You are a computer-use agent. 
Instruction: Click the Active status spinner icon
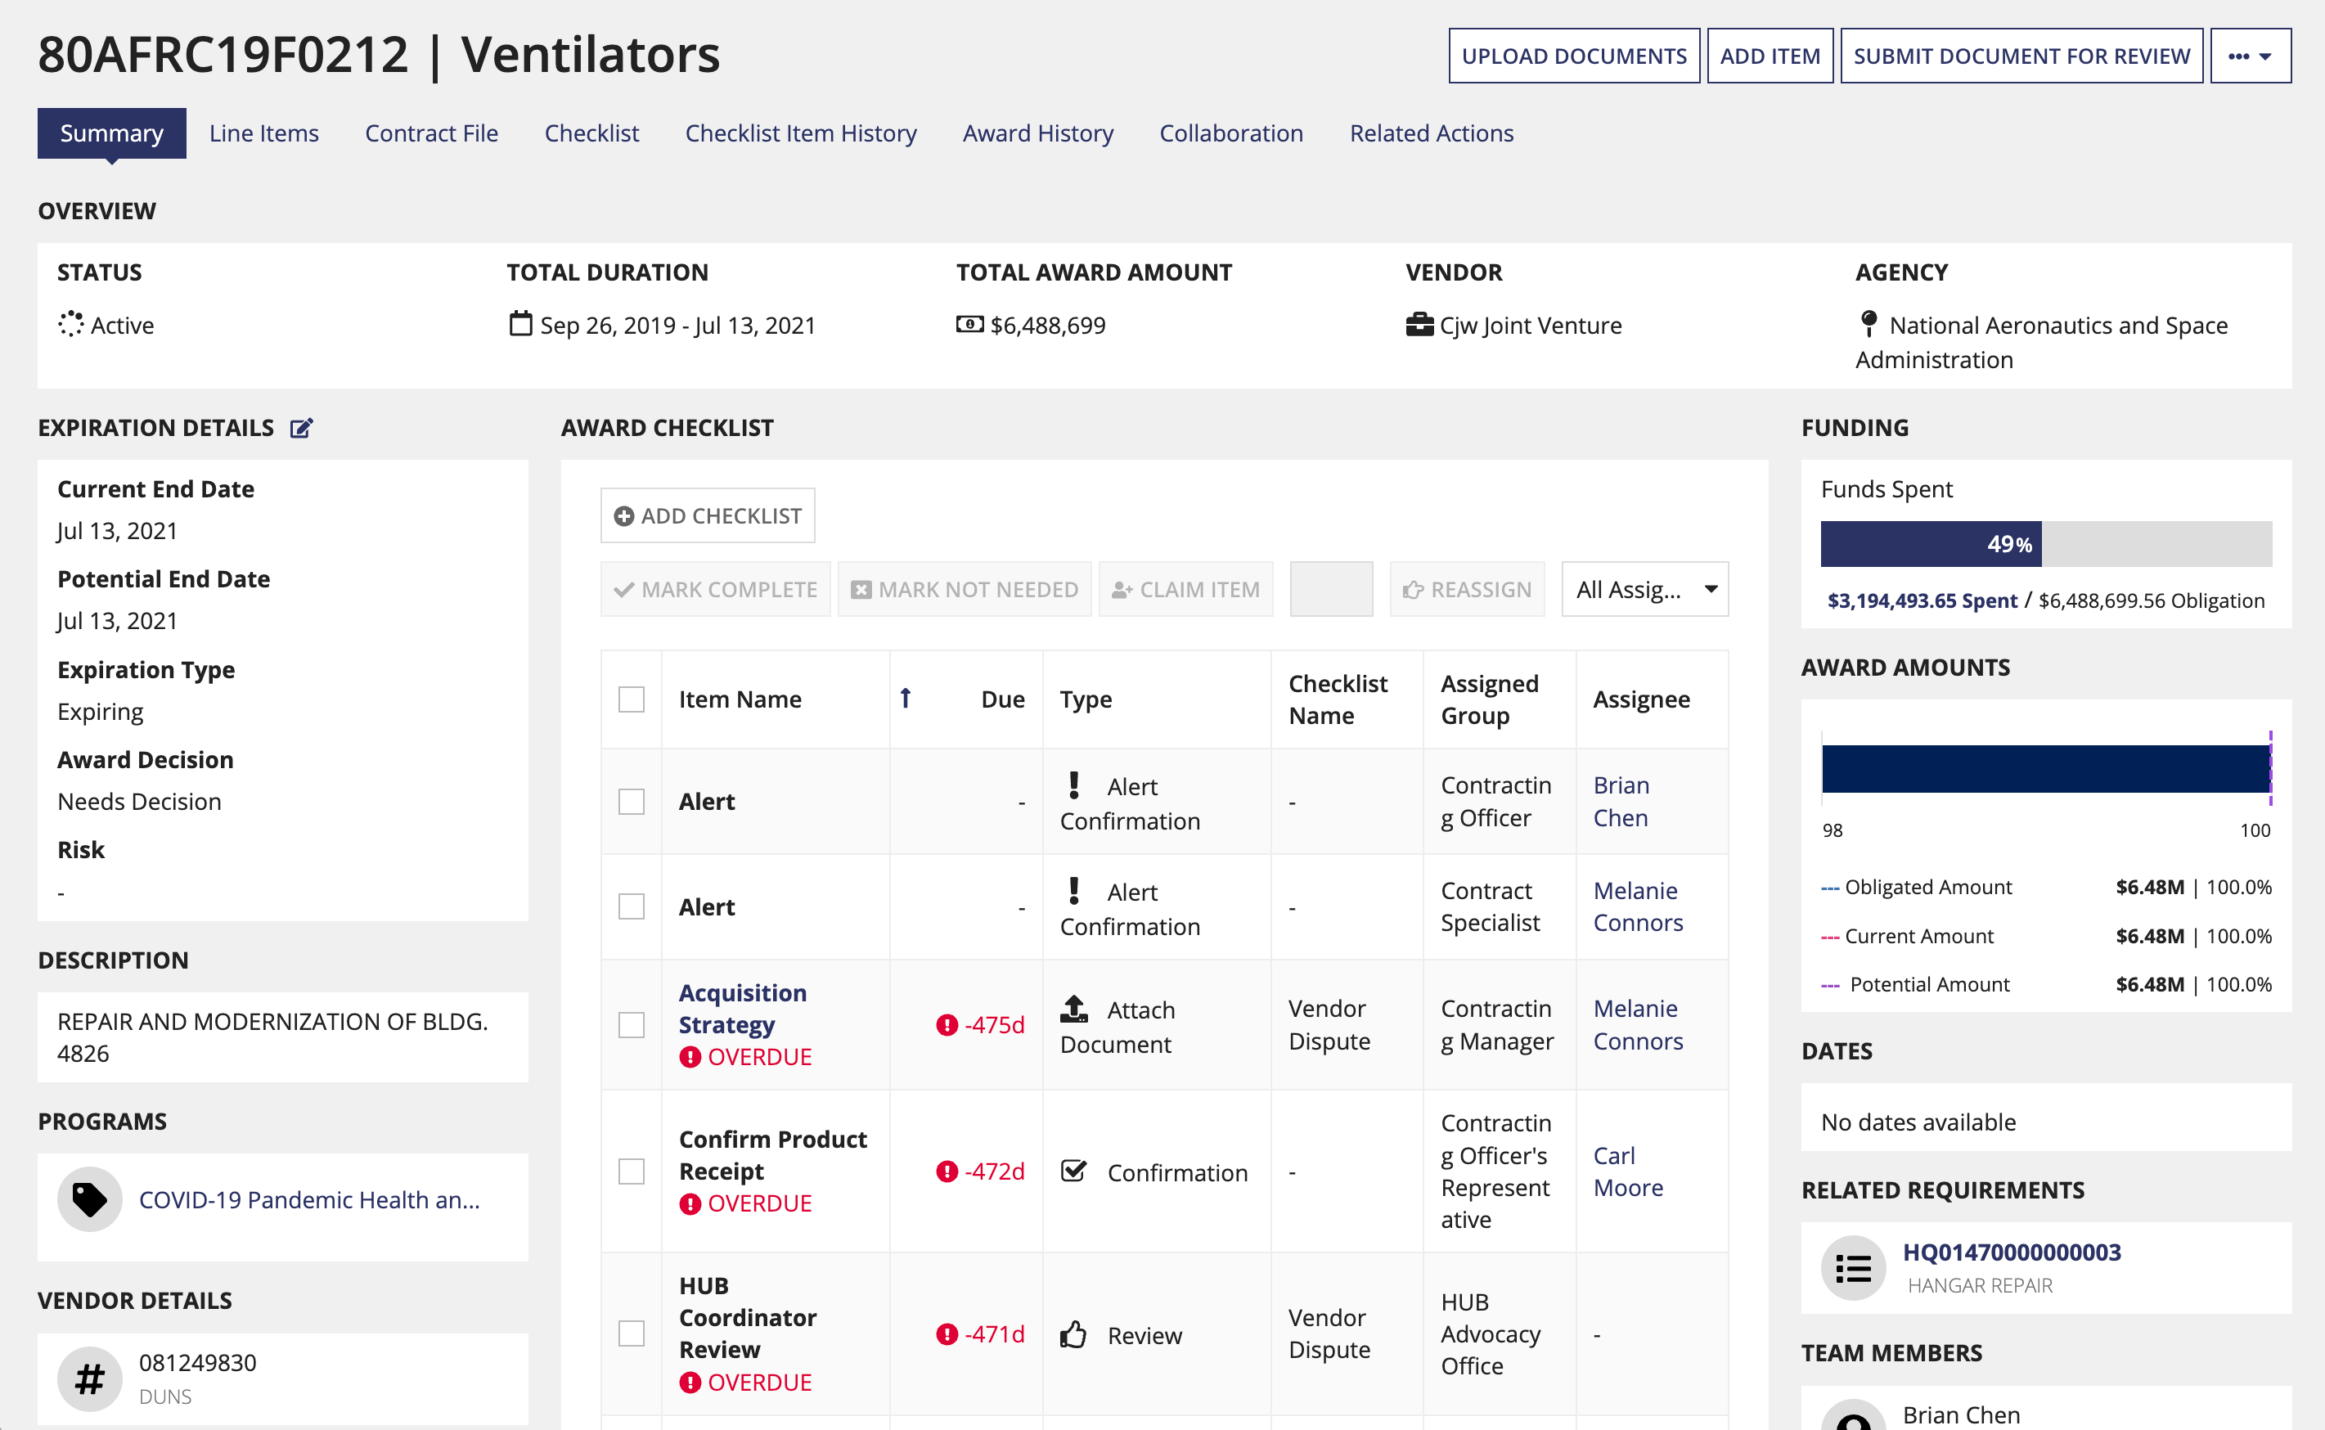(x=71, y=325)
